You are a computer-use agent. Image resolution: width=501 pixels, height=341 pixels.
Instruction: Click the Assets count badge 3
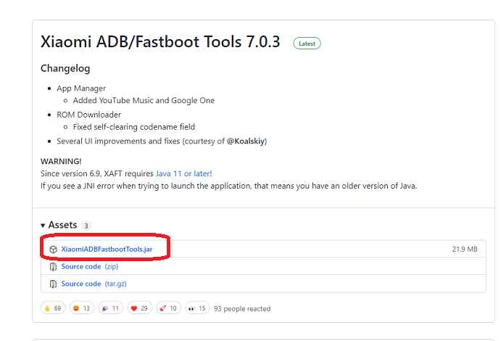pyautogui.click(x=86, y=226)
